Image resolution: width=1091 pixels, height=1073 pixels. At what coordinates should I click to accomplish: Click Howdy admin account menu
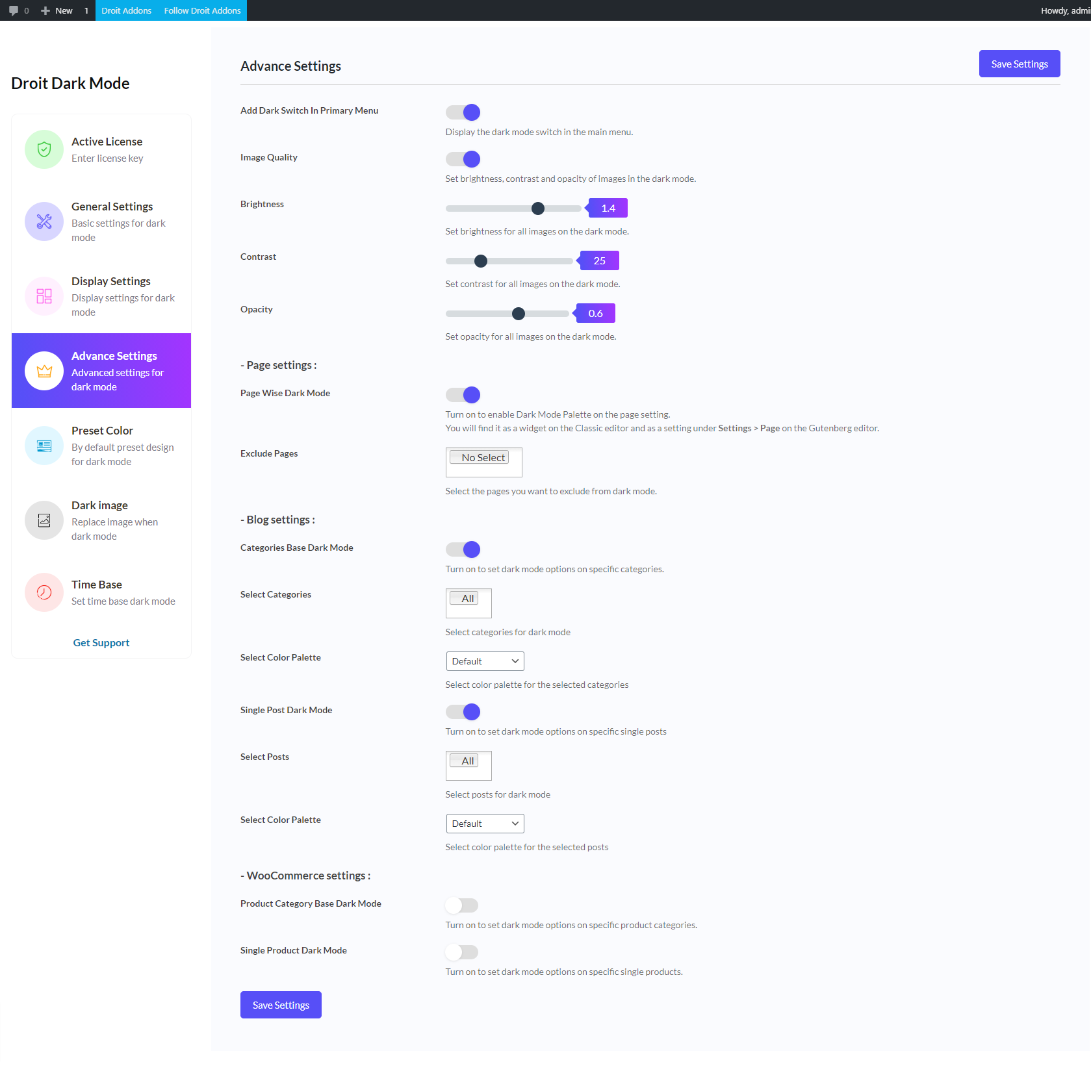[x=1065, y=10]
